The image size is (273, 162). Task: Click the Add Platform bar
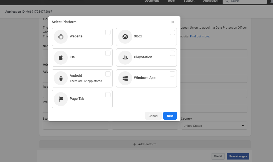point(145,144)
